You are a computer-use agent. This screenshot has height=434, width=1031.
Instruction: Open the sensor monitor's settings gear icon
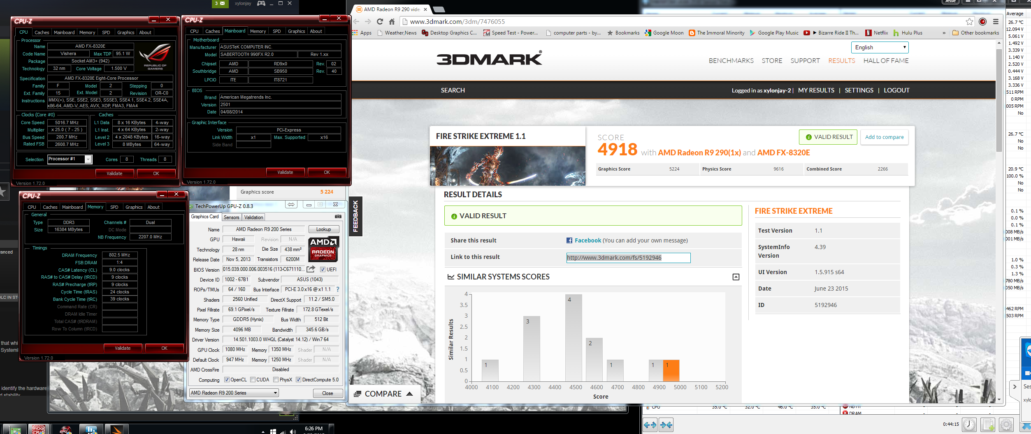tap(1006, 425)
